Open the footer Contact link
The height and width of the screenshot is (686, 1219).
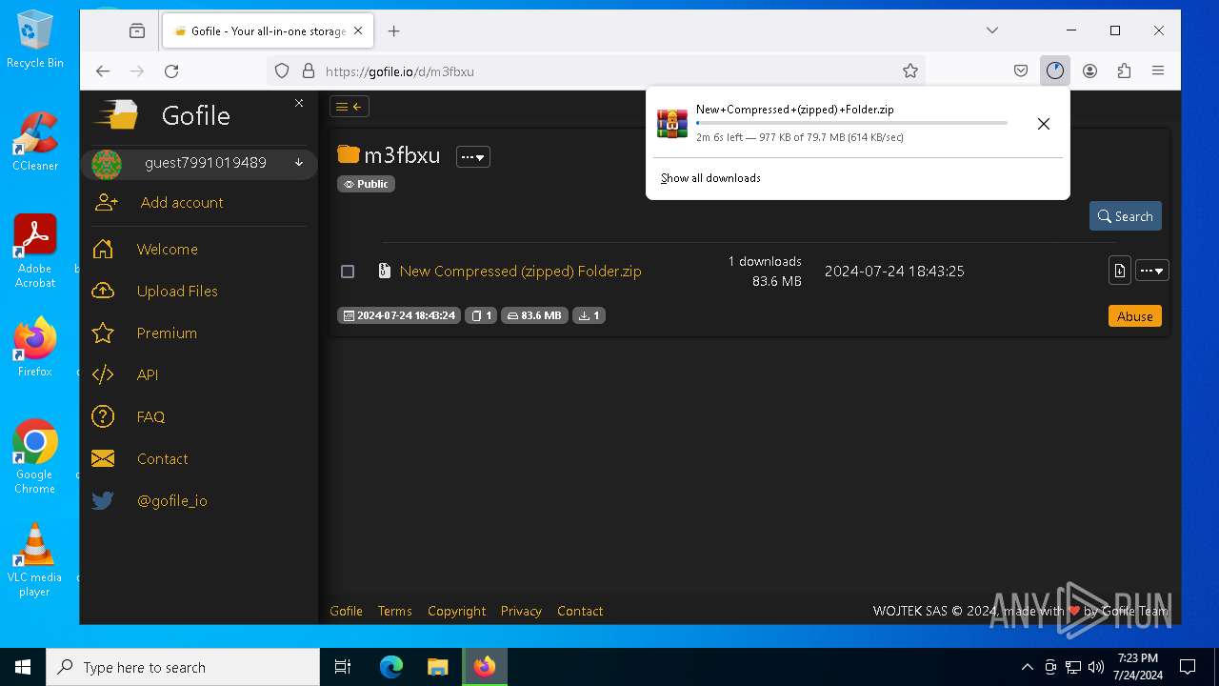tap(580, 611)
